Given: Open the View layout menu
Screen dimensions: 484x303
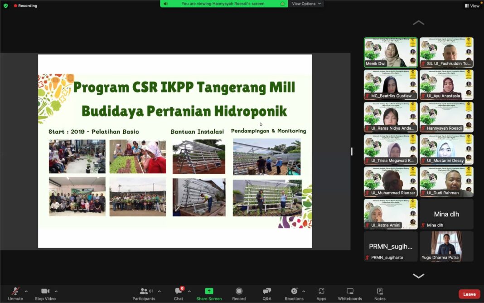Looking at the screenshot, I should (x=472, y=6).
